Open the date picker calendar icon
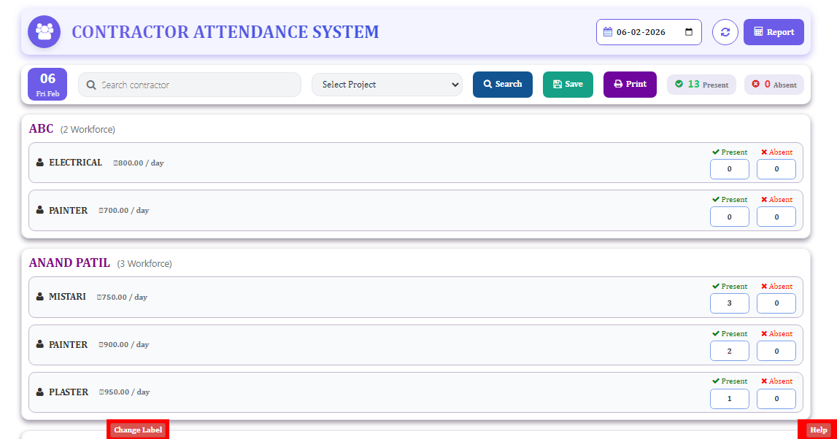Screen dimensions: 837x439 [689, 32]
